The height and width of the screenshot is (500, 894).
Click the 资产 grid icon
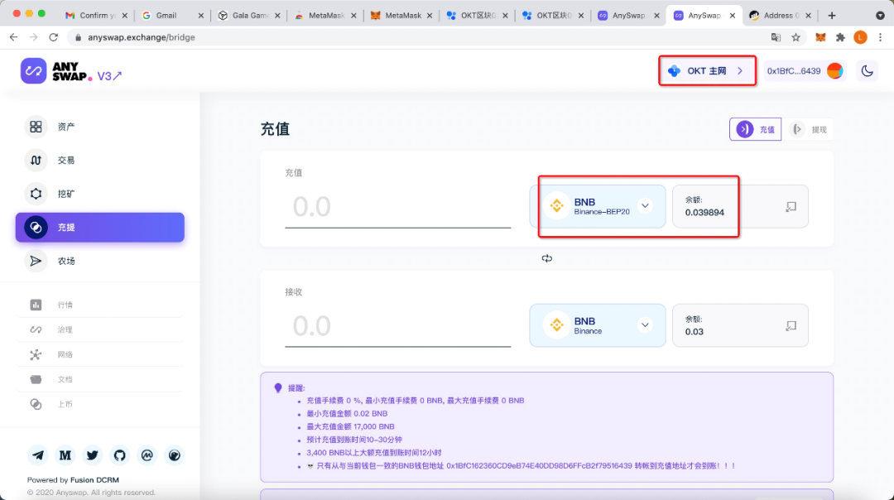pyautogui.click(x=36, y=127)
